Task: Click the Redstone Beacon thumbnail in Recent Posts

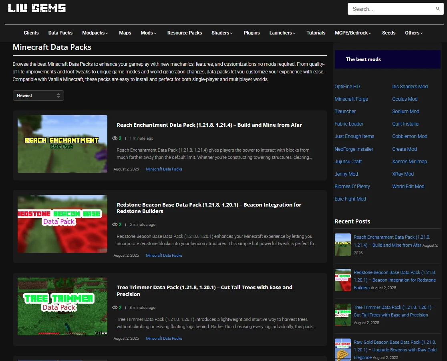Action: (343, 280)
